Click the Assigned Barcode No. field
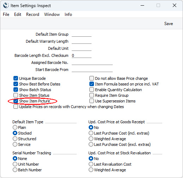Screen dimensions: 183x178 [x=92, y=63]
